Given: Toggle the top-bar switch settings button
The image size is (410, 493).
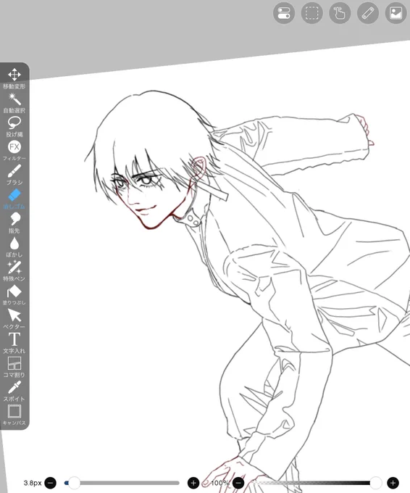Looking at the screenshot, I should point(284,13).
